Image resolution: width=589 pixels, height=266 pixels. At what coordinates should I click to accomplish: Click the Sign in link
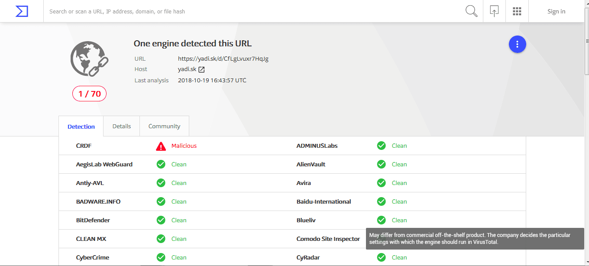pos(556,11)
